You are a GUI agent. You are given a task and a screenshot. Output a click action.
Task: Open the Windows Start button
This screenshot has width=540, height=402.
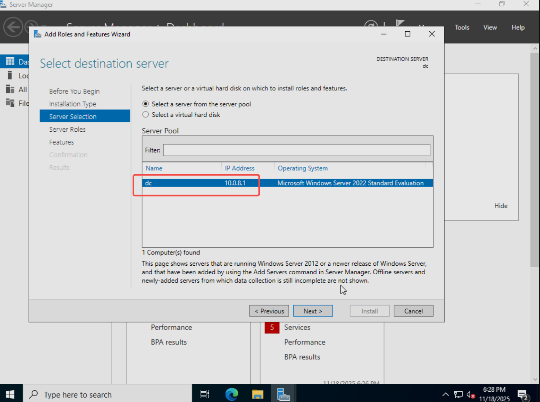(x=10, y=394)
